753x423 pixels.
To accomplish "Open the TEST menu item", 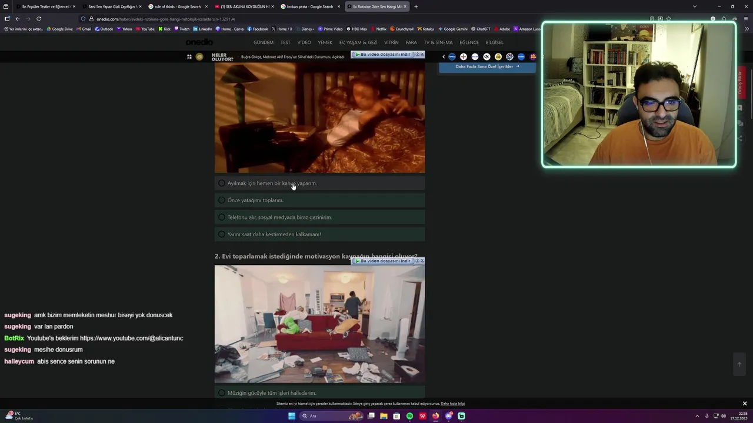I will tap(285, 42).
